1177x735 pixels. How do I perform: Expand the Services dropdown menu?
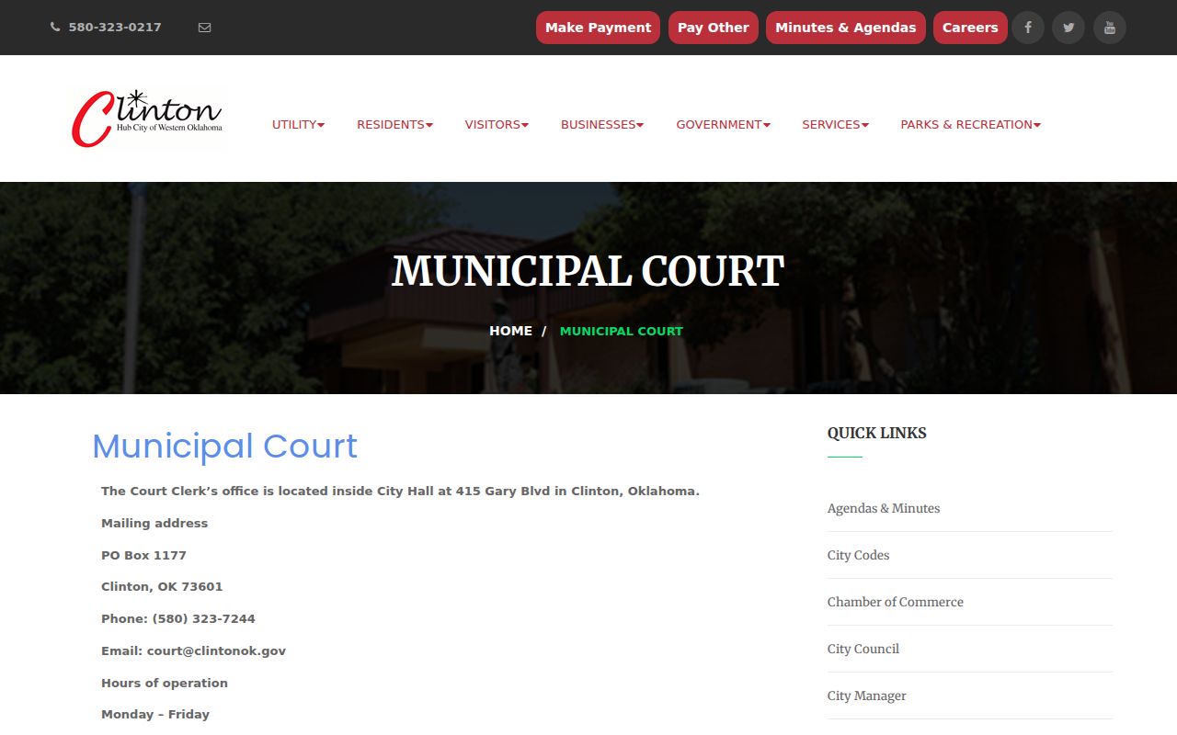tap(835, 125)
